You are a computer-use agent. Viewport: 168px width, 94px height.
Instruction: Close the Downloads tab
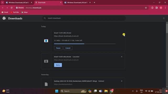[61, 2]
